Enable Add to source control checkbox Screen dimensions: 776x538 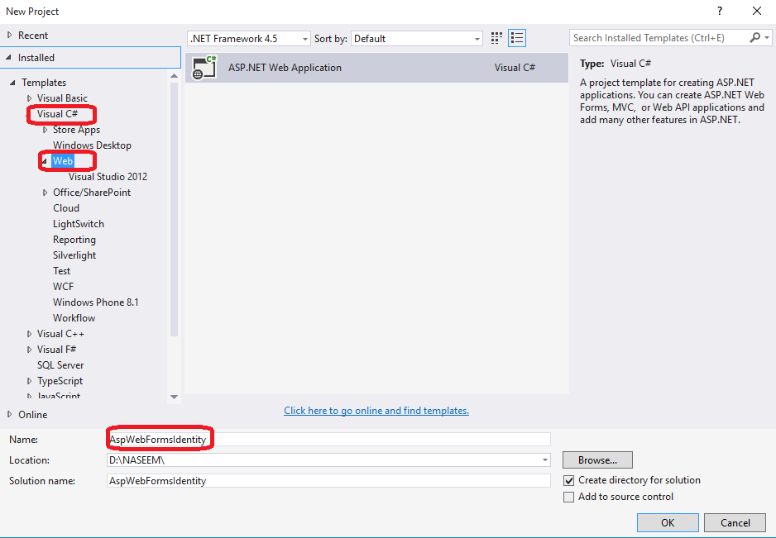pyautogui.click(x=569, y=497)
